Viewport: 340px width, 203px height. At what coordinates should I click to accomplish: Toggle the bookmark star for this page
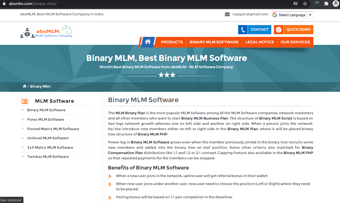305,4
